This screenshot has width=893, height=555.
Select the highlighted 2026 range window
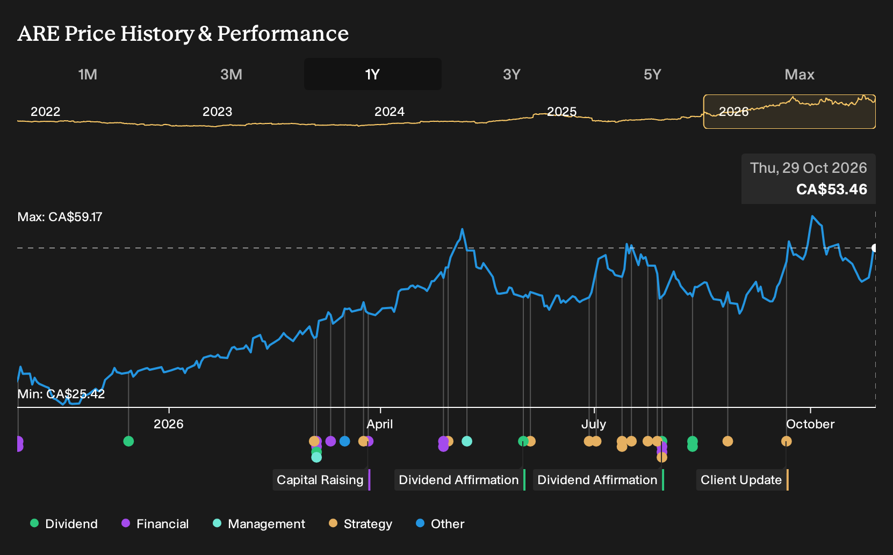tap(789, 112)
